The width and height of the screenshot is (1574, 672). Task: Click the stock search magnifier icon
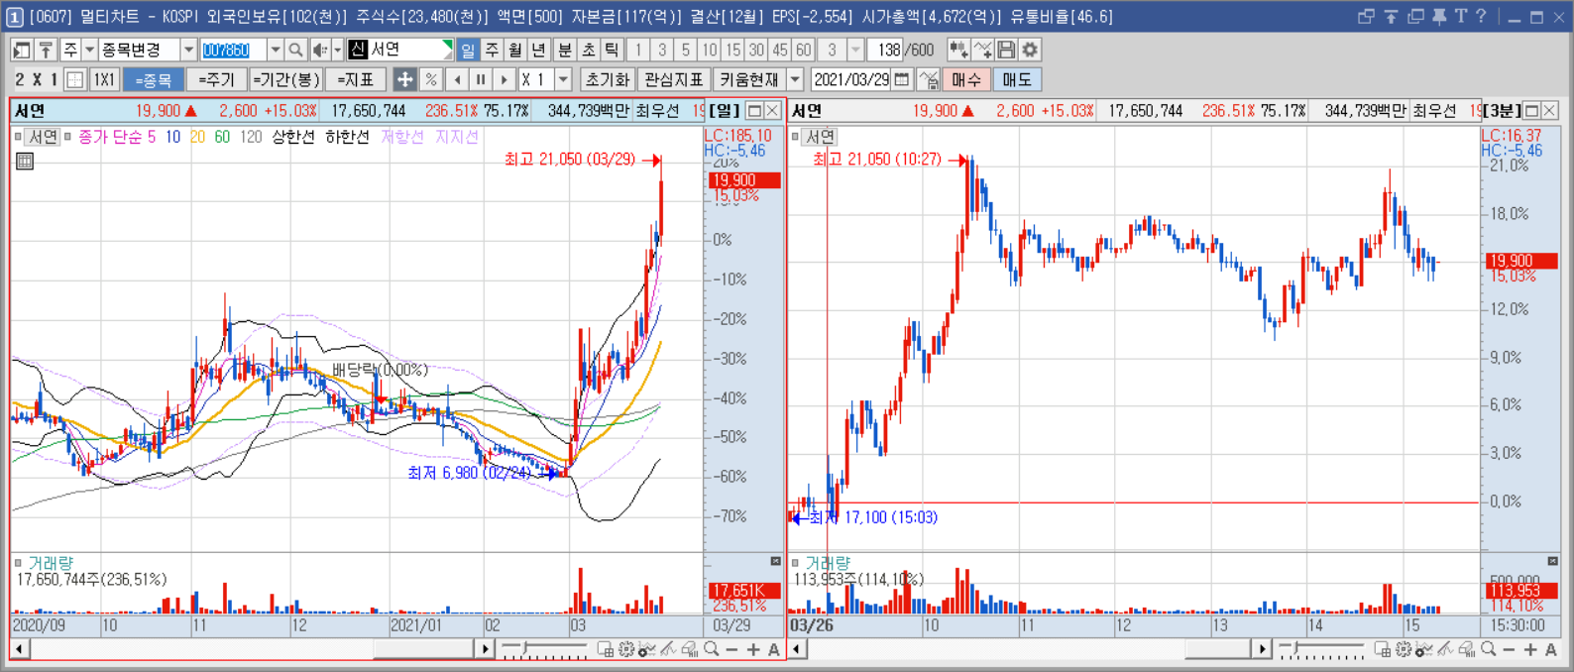coord(295,50)
